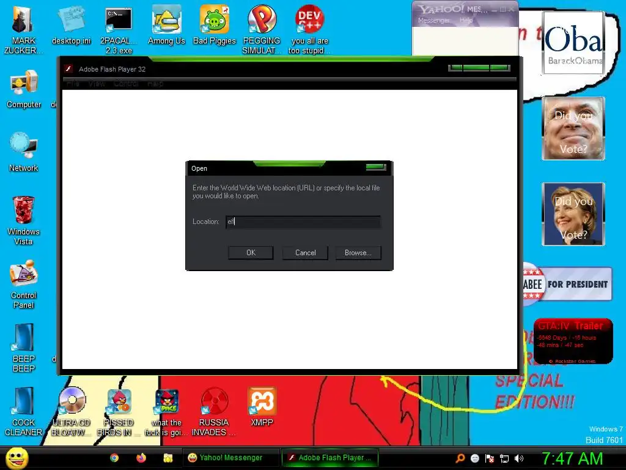Click OK in the Open dialog
Viewport: 626px width, 470px height.
tap(251, 253)
